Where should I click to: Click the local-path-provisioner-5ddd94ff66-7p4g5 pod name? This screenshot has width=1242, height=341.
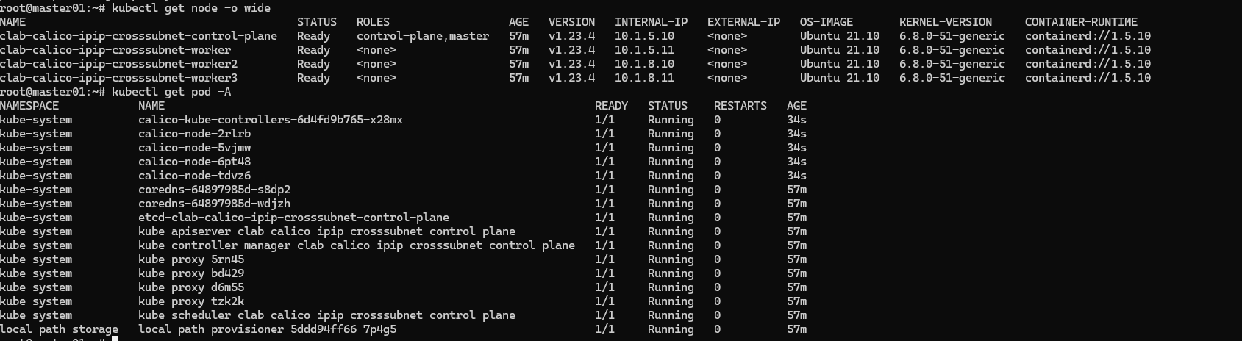coord(267,329)
